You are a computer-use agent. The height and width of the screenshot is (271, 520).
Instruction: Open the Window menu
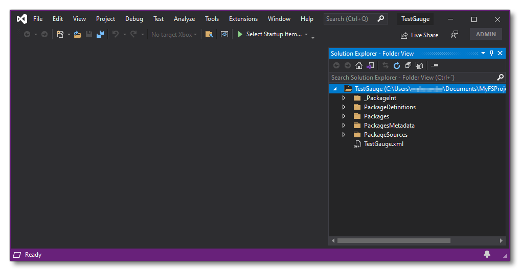pyautogui.click(x=279, y=19)
